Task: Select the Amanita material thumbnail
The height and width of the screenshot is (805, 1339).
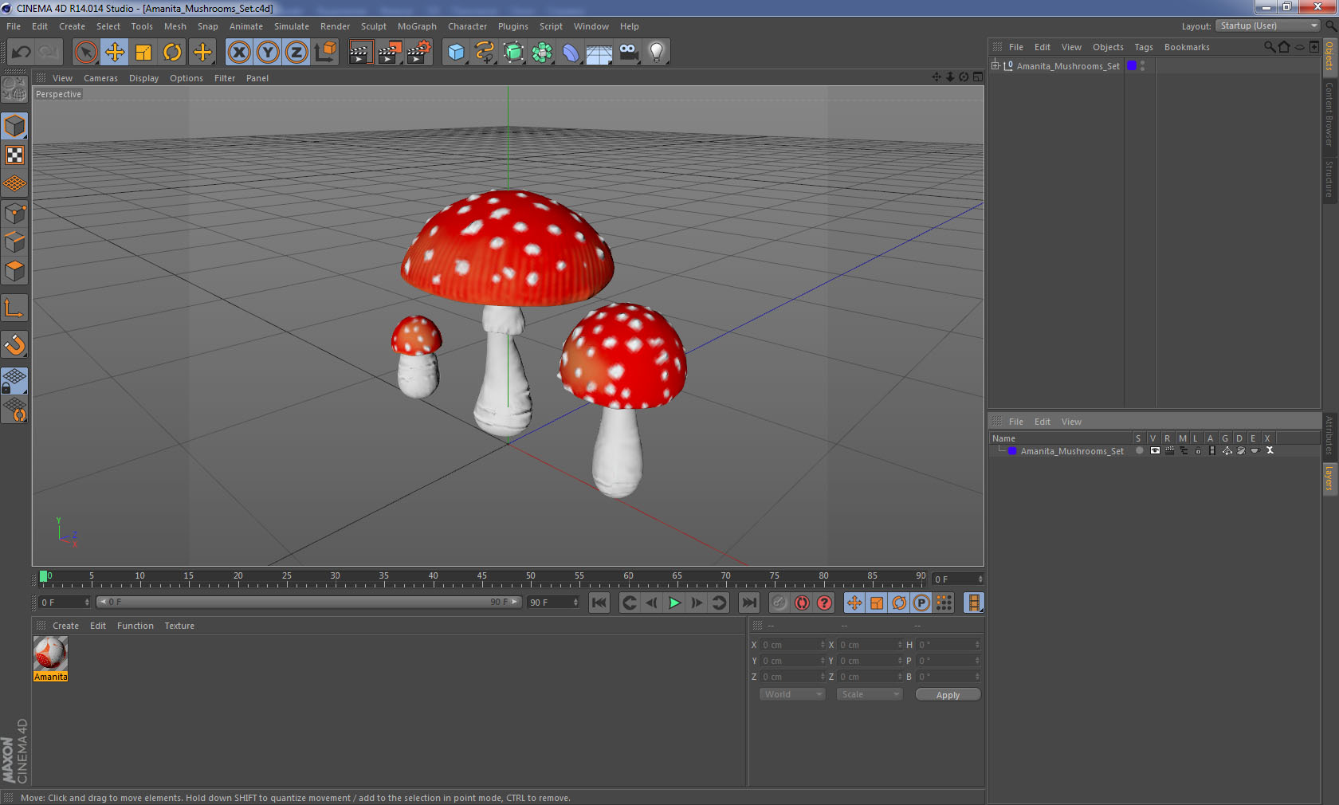Action: point(50,654)
